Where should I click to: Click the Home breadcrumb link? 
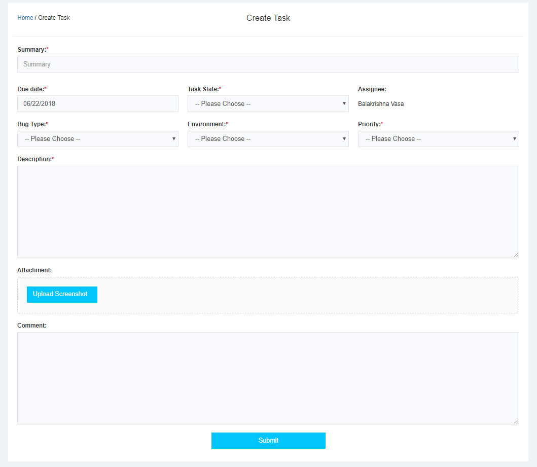click(25, 18)
